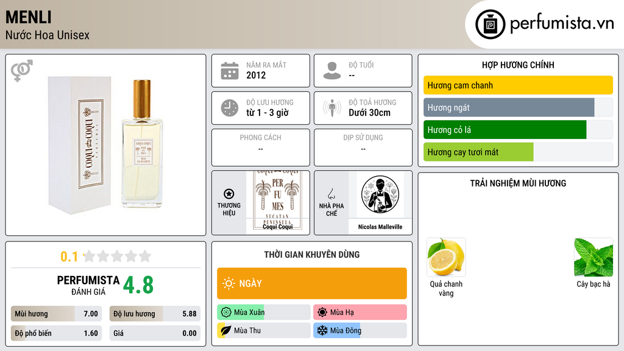Click the Độ phổ biến 1.60 score bar
Viewport: 624px width, 351px height.
click(x=57, y=333)
